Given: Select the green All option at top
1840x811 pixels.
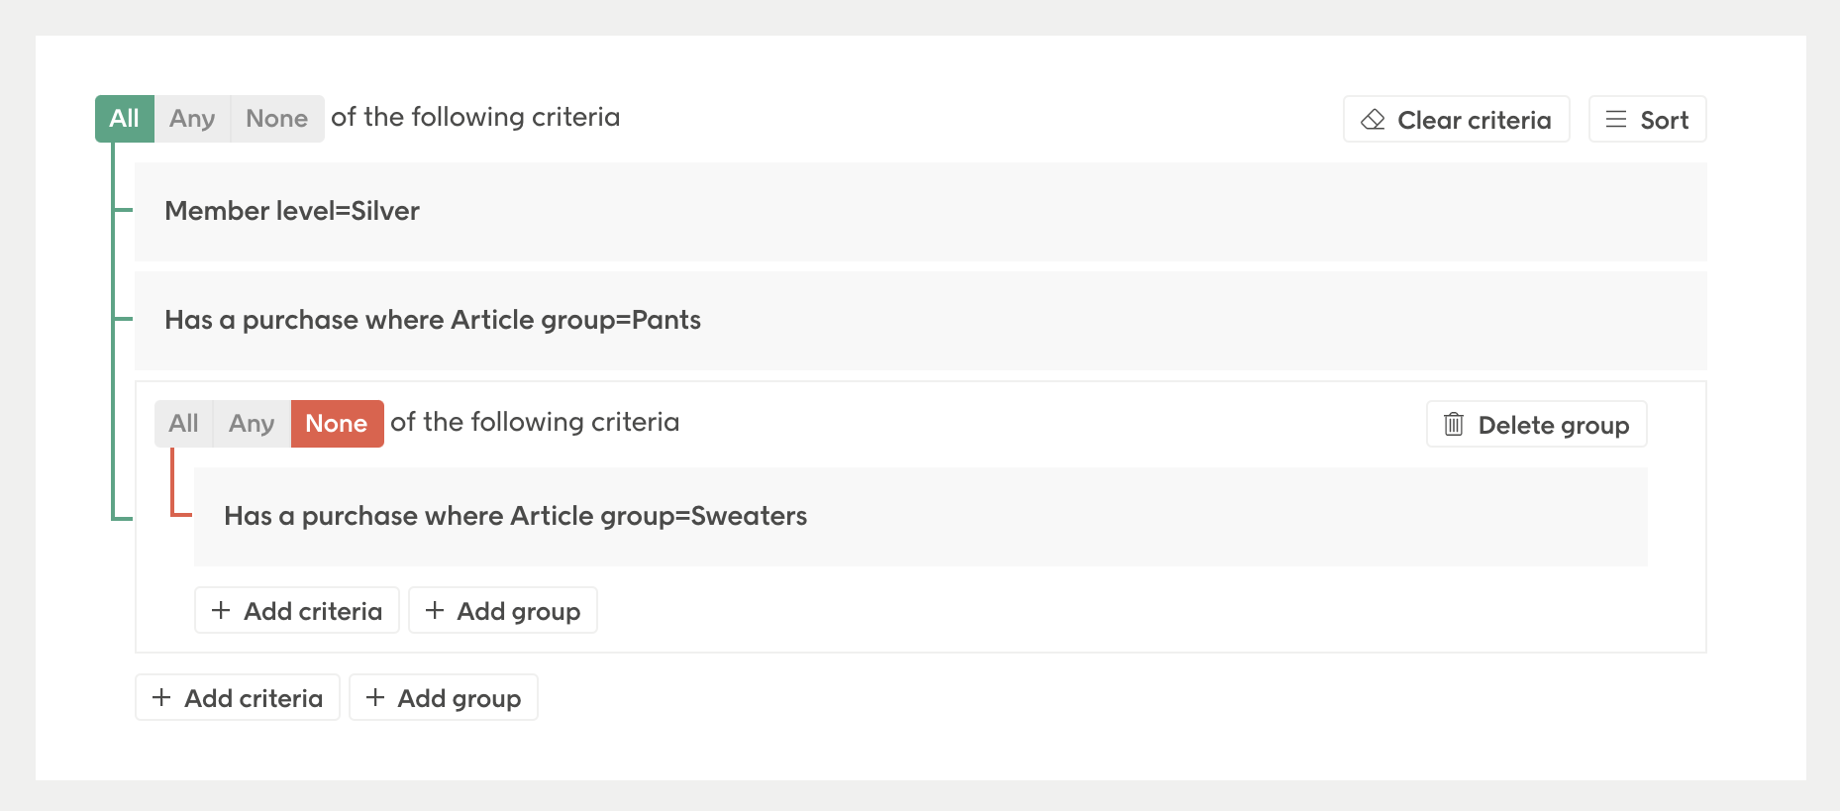Looking at the screenshot, I should (x=125, y=119).
